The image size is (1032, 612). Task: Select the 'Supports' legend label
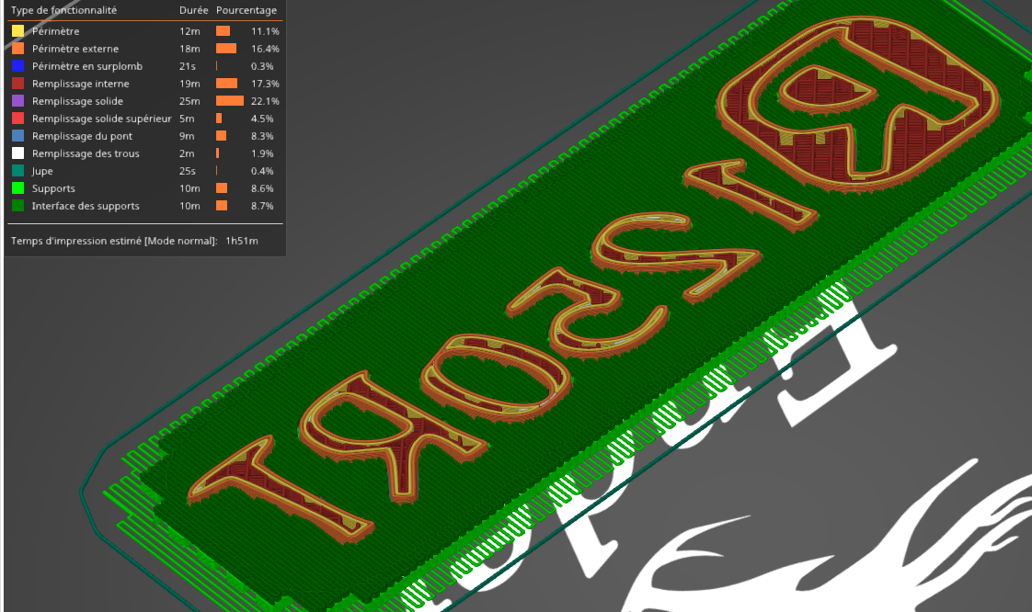(x=53, y=188)
